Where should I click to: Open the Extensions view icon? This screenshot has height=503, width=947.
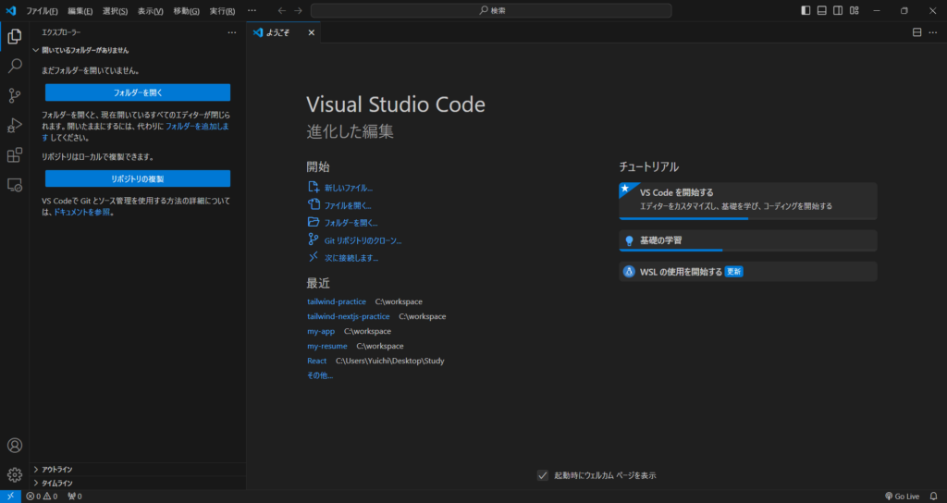click(15, 154)
